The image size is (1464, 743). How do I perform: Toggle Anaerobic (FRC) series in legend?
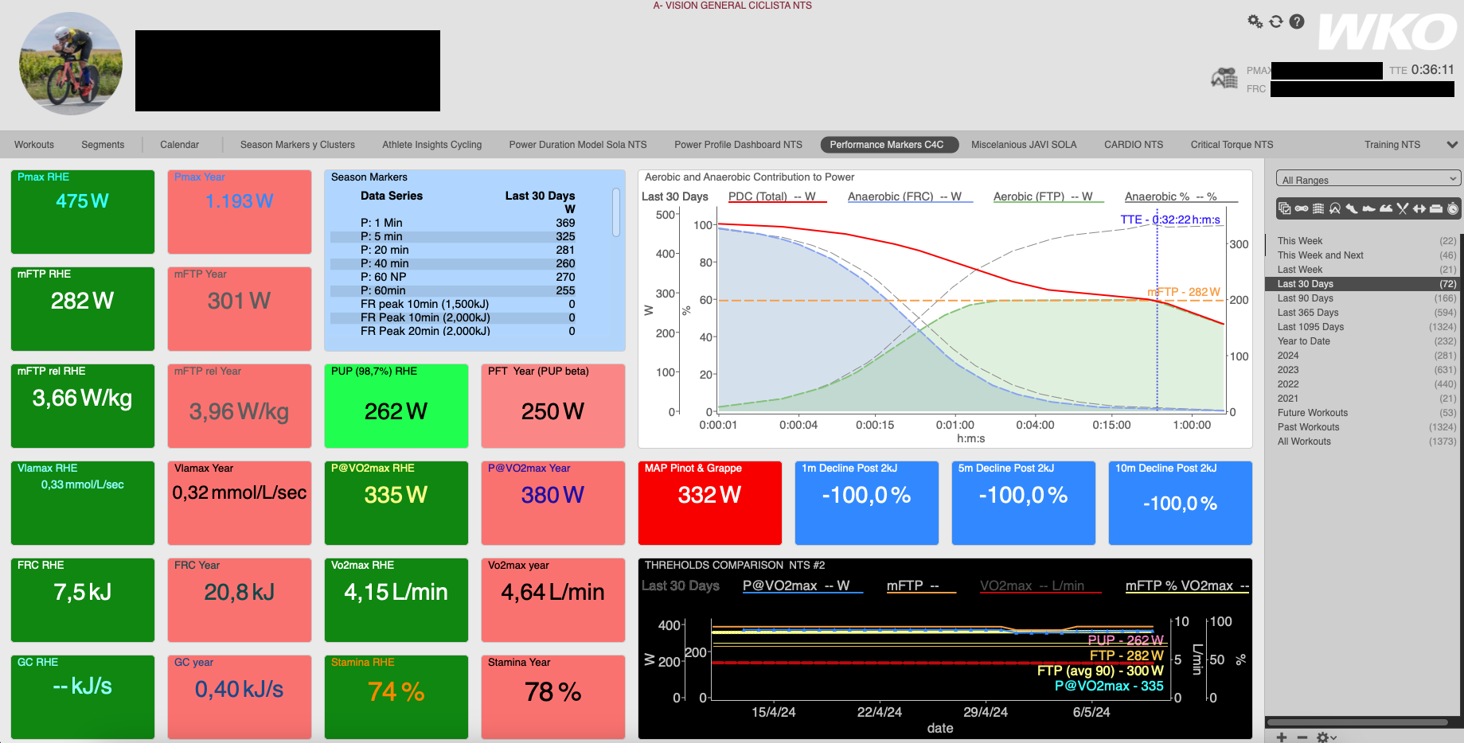point(910,196)
